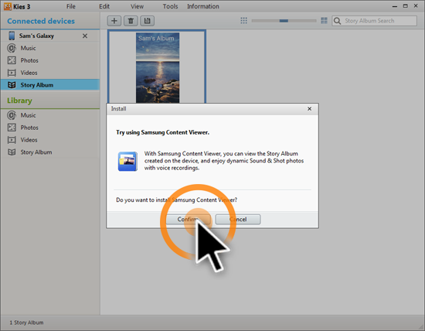Click the Connected devices header
The width and height of the screenshot is (425, 331).
[x=41, y=21]
